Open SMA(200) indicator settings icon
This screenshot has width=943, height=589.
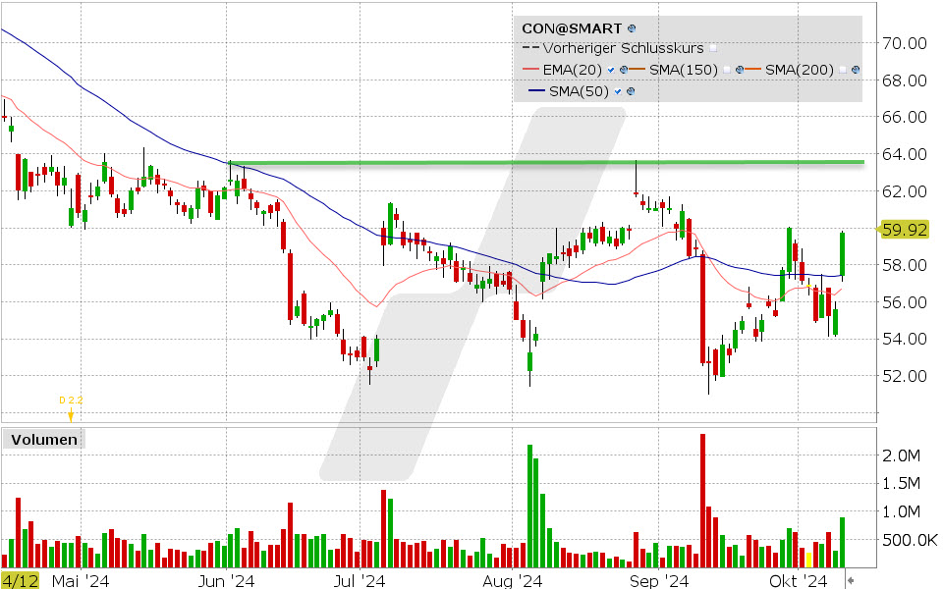(856, 70)
